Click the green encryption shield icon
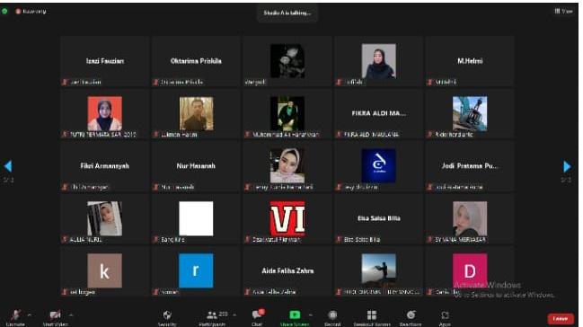This screenshot has height=327, width=583. [x=4, y=11]
